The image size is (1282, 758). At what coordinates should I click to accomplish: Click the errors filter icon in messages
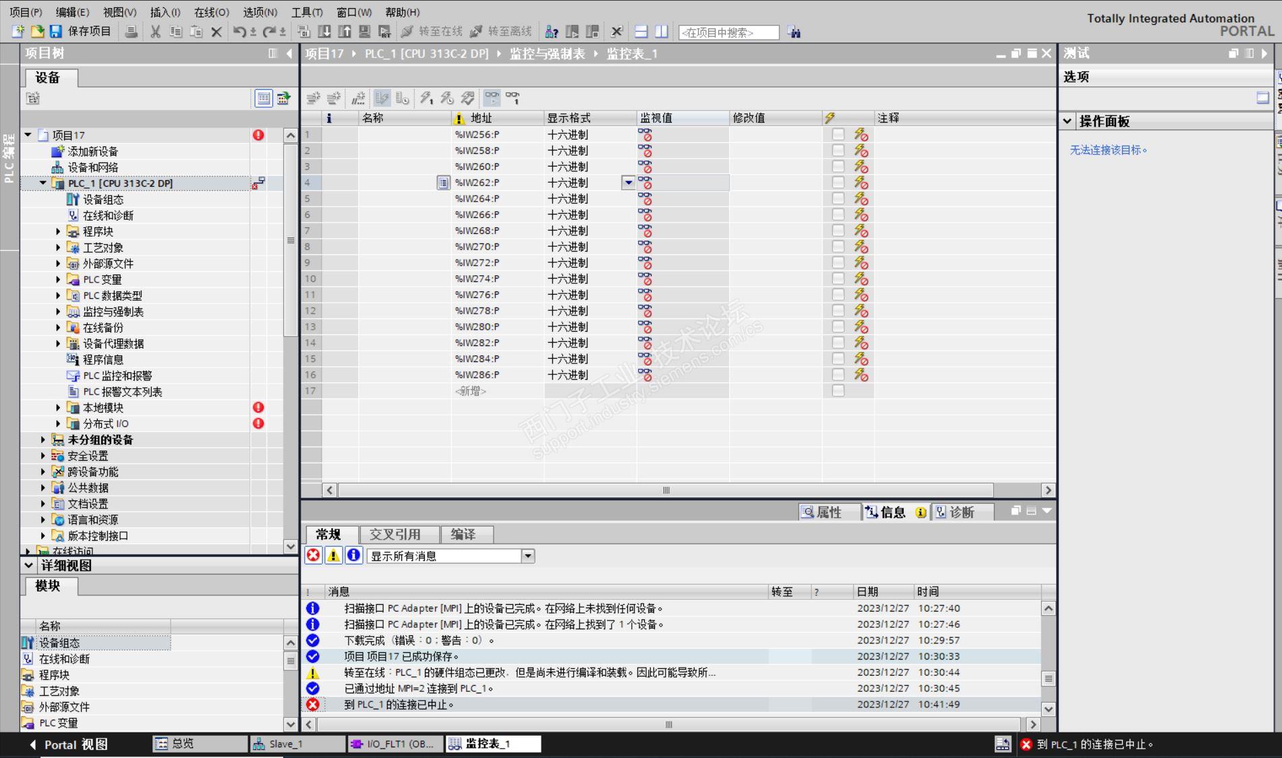[314, 556]
